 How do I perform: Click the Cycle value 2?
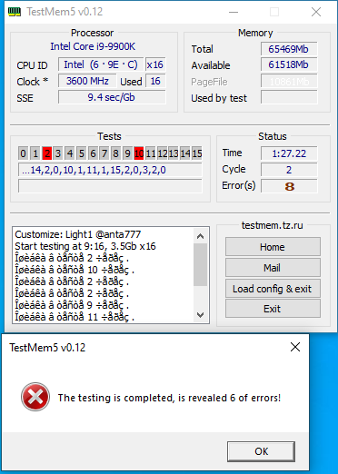click(289, 170)
